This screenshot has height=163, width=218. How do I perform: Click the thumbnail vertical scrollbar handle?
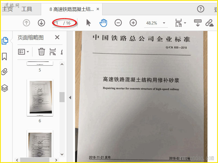pyautogui.click(x=62, y=97)
